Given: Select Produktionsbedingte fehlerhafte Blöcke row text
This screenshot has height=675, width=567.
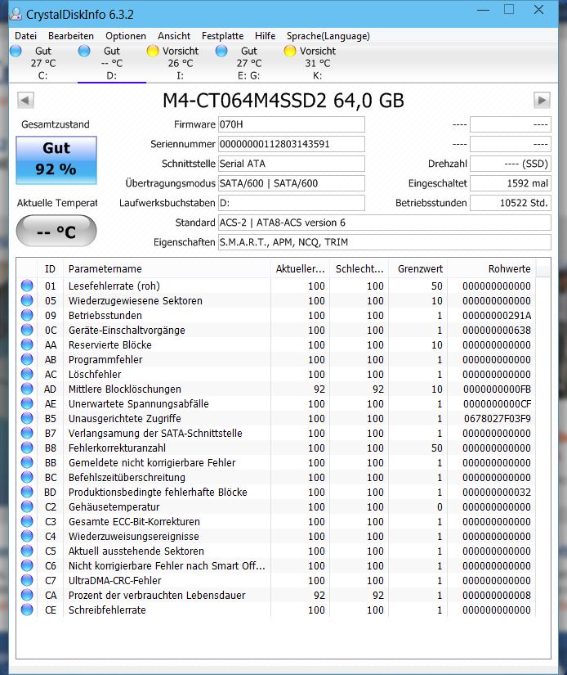Looking at the screenshot, I should tap(158, 492).
